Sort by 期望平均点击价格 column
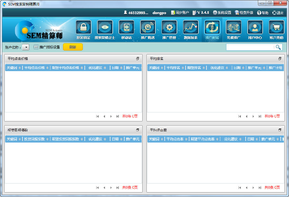Screen dimensions: 289x197 tap(67, 68)
